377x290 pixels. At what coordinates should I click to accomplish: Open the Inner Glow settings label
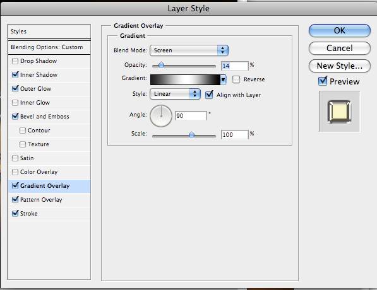35,103
